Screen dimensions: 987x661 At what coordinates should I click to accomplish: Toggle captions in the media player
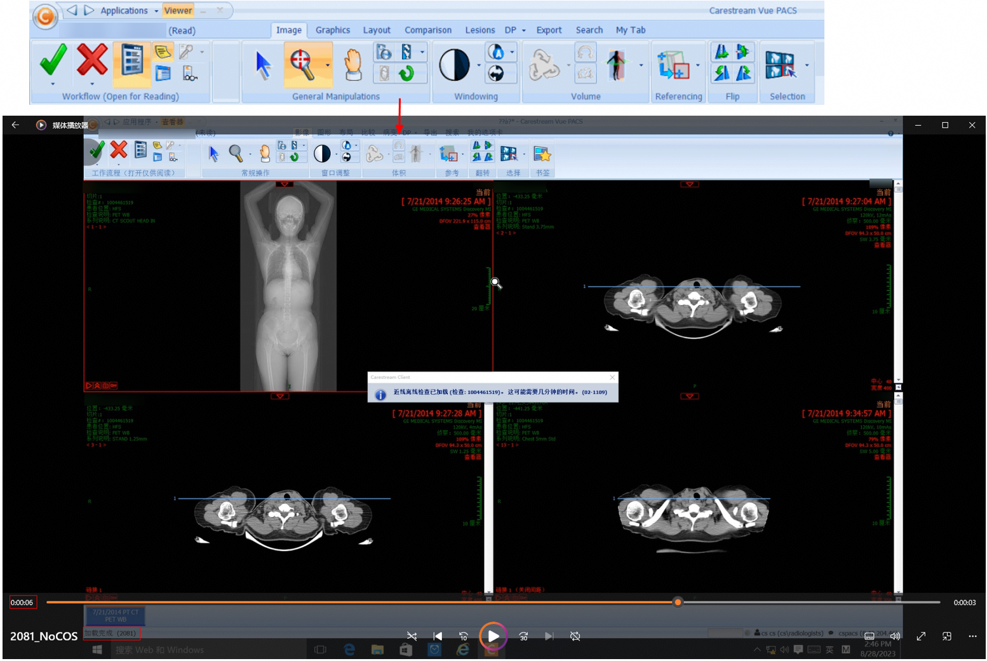tap(869, 636)
